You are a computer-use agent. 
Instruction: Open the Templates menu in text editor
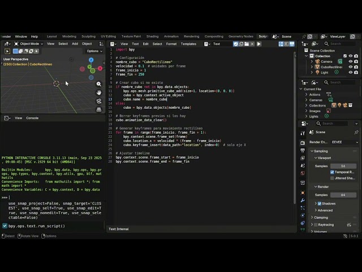pyautogui.click(x=188, y=44)
